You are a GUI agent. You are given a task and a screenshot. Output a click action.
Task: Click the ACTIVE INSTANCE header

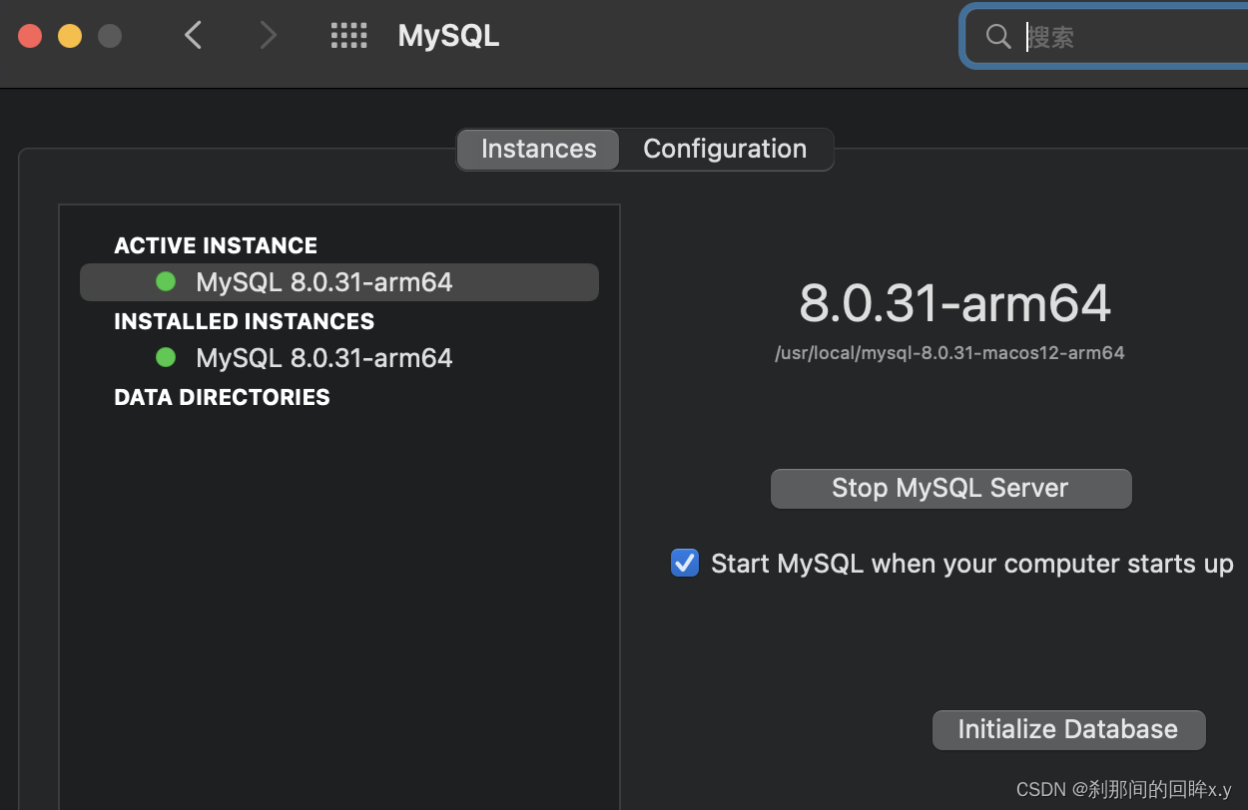(x=216, y=245)
